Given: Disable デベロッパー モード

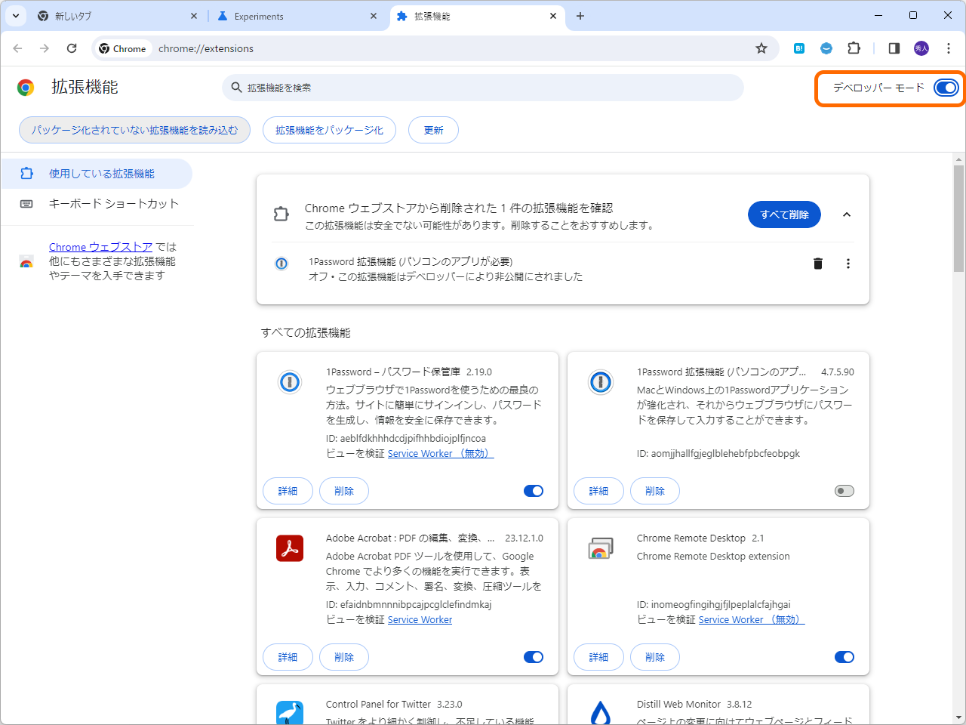Looking at the screenshot, I should 946,87.
